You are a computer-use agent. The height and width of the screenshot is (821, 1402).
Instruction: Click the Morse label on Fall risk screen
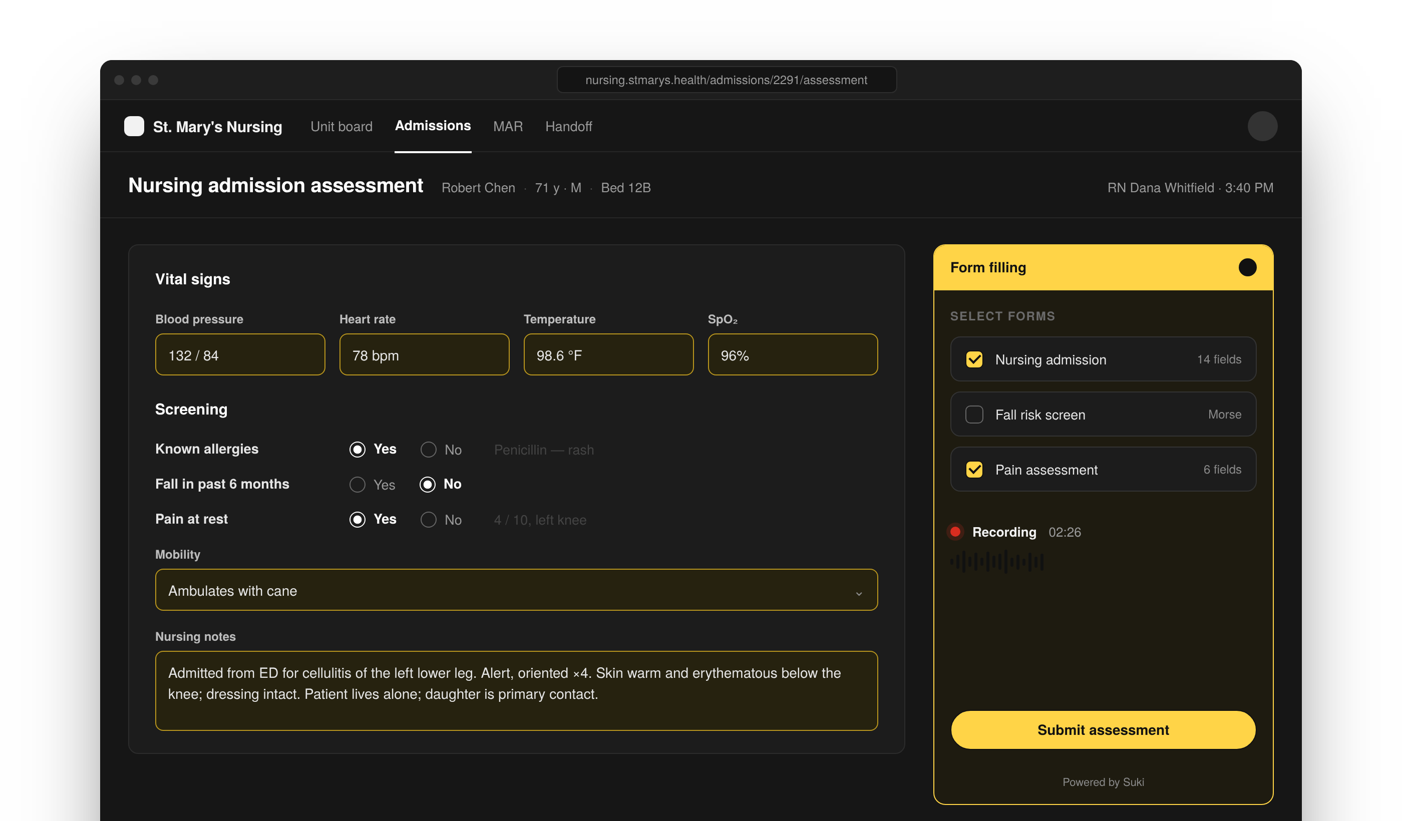pos(1224,415)
